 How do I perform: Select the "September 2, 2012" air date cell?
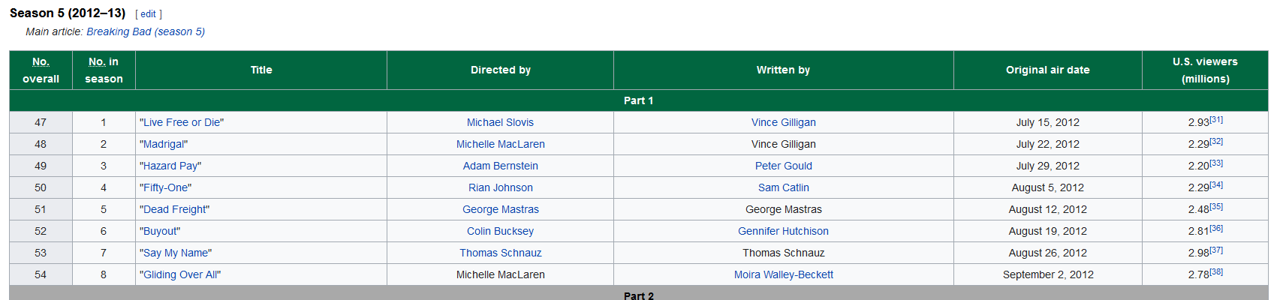(x=1047, y=274)
